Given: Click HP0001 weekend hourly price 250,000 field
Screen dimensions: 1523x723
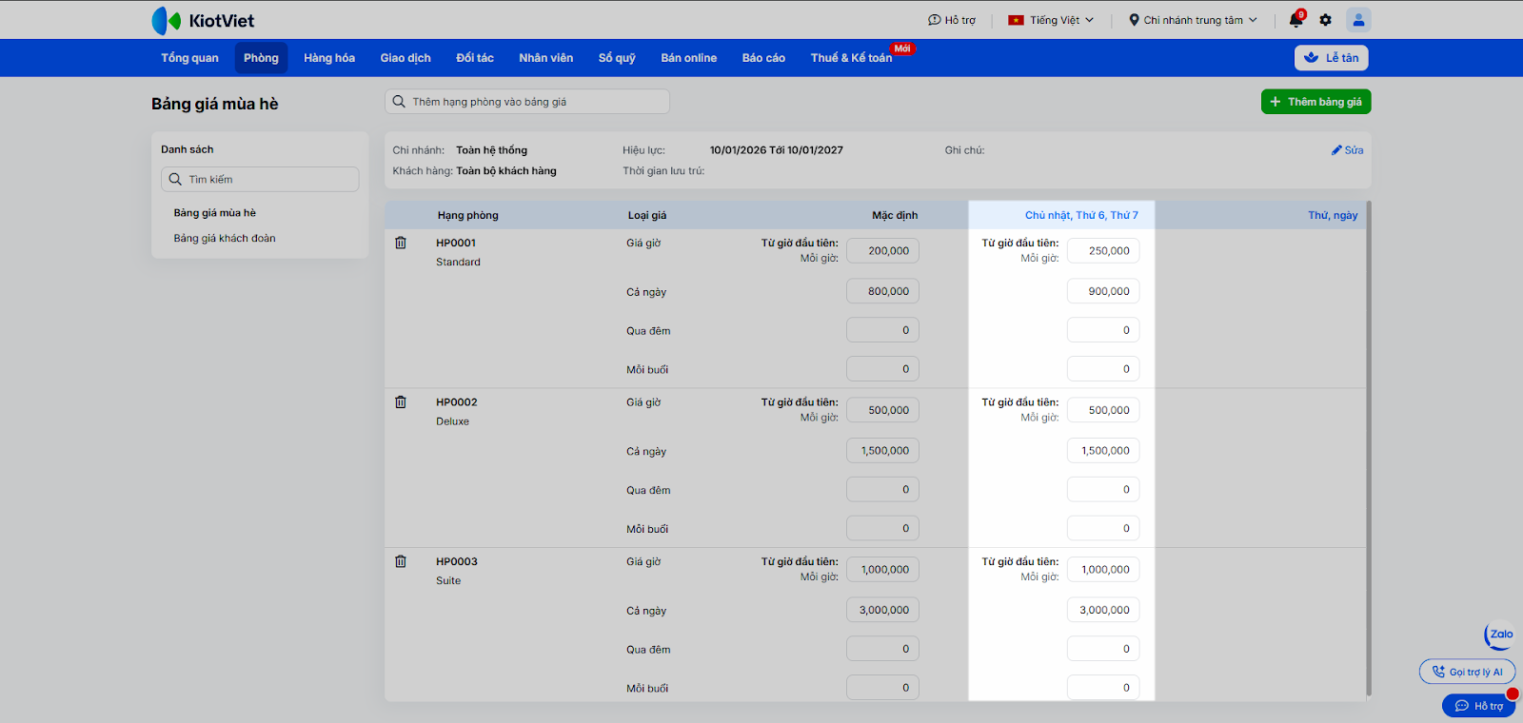Looking at the screenshot, I should [1103, 251].
